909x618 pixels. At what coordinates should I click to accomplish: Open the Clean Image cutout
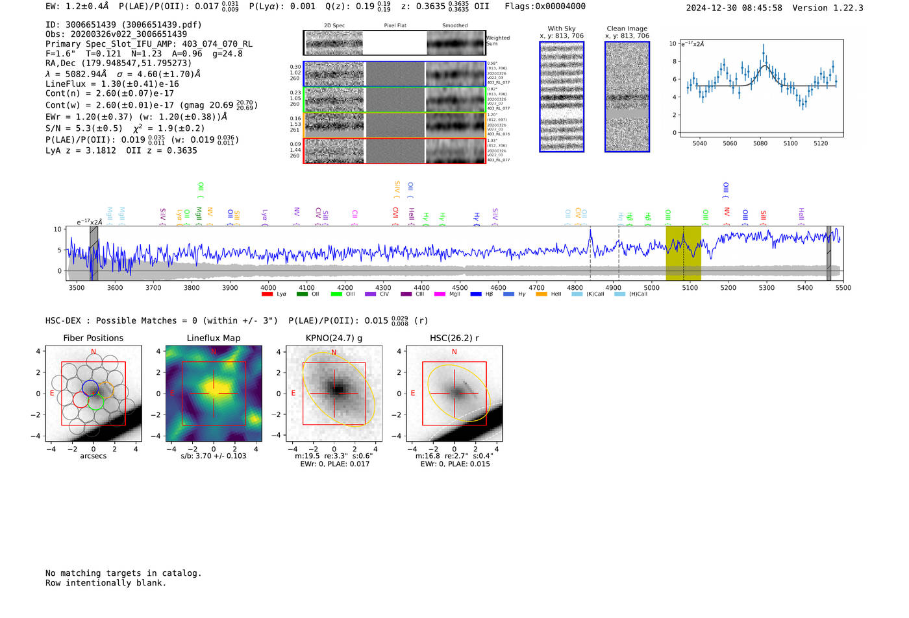tap(627, 97)
